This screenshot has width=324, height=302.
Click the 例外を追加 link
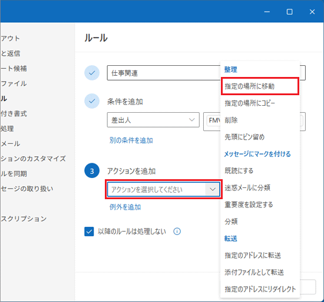pyautogui.click(x=125, y=207)
